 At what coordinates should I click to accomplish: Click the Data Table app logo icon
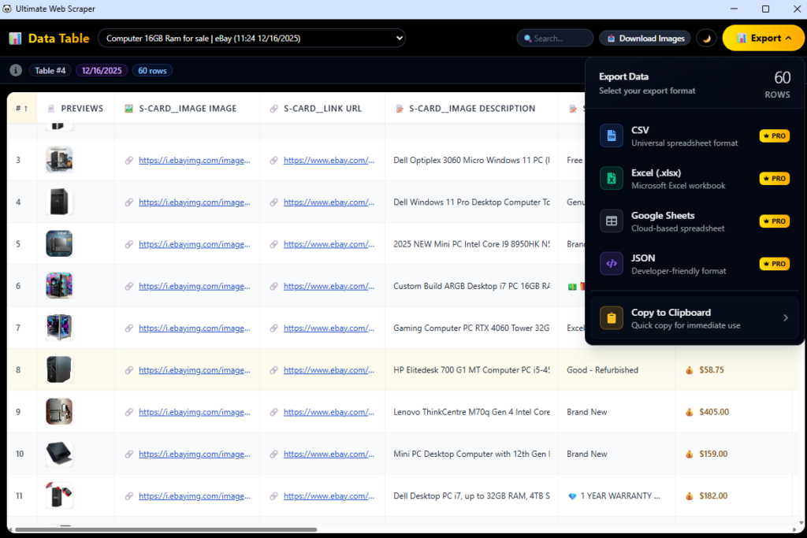click(x=15, y=38)
